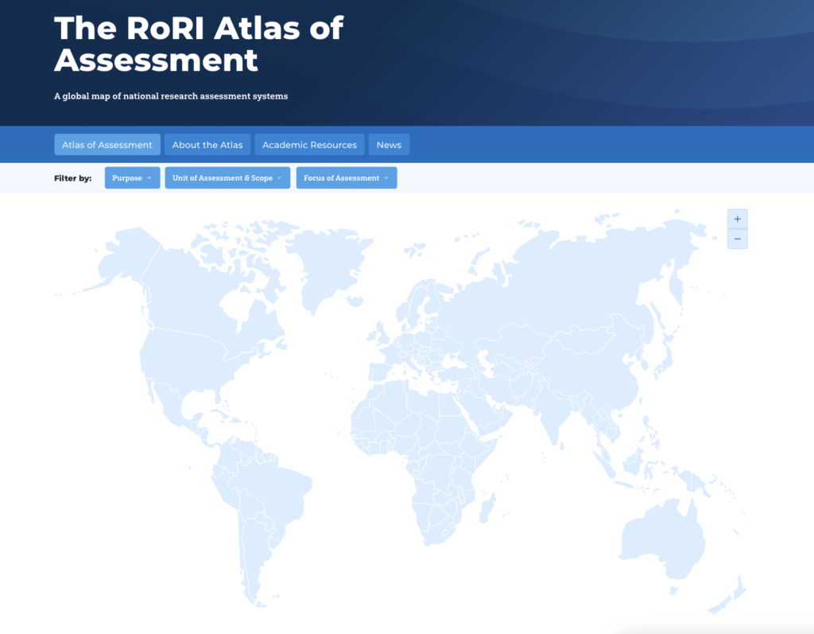Image resolution: width=814 pixels, height=634 pixels.
Task: Select Madagascar island on the map
Action: click(488, 507)
